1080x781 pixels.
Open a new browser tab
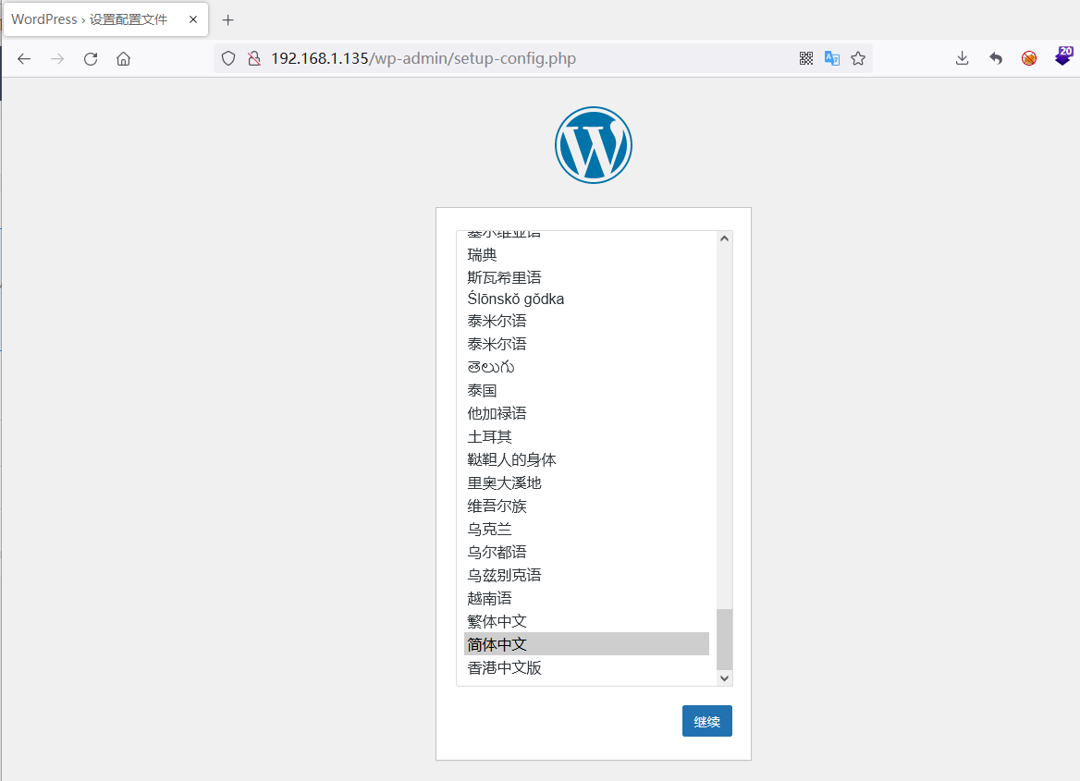click(227, 19)
